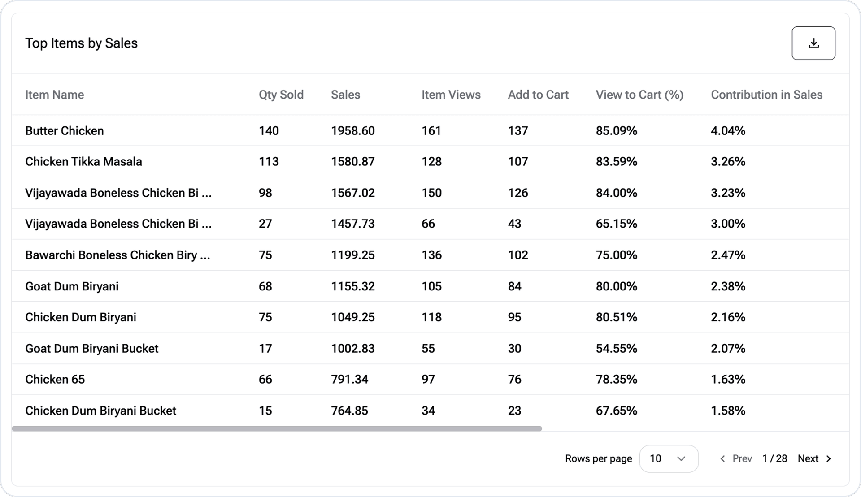Click the contribution value 3.00%
Viewport: 861px width, 497px height.
[728, 224]
